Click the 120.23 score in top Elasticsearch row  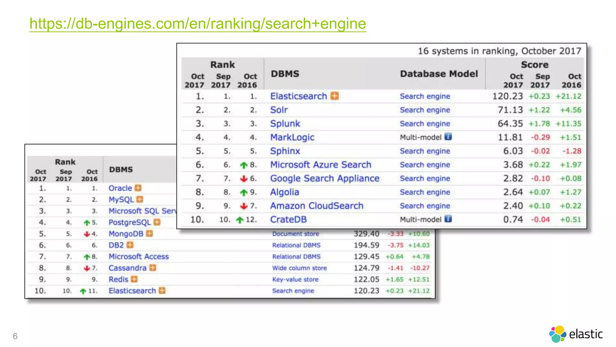[x=507, y=96]
